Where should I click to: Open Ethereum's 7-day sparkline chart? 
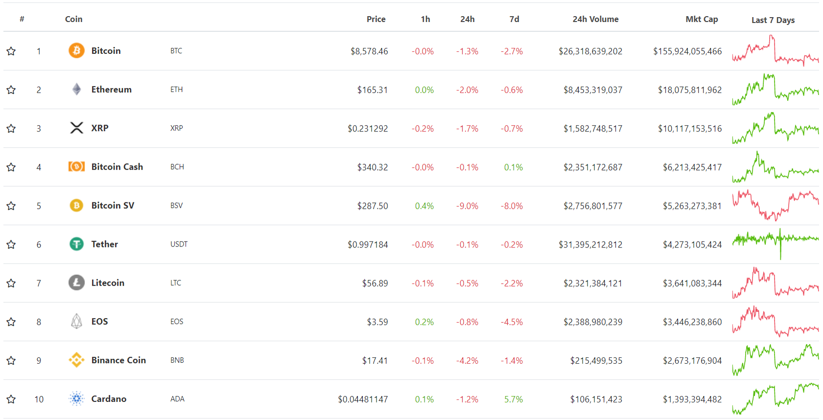(776, 89)
